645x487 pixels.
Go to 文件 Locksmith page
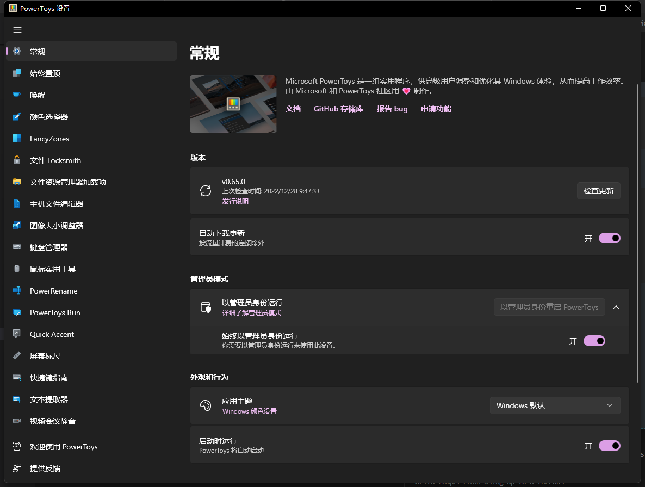point(91,160)
